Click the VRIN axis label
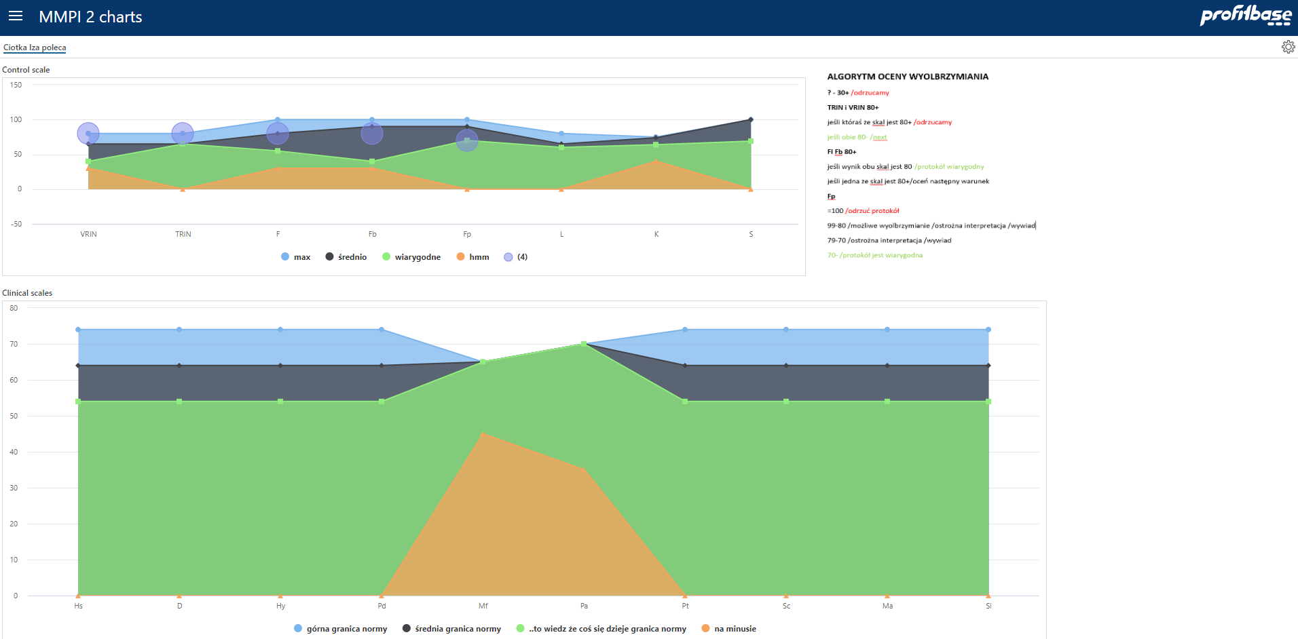This screenshot has width=1298, height=639. pos(88,234)
